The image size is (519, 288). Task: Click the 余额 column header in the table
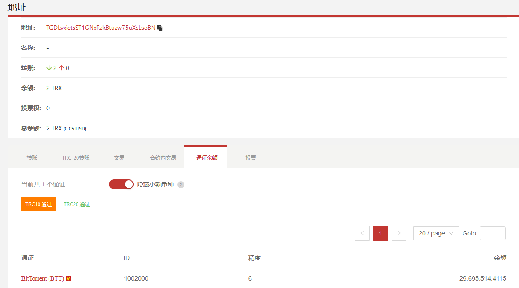coord(500,258)
